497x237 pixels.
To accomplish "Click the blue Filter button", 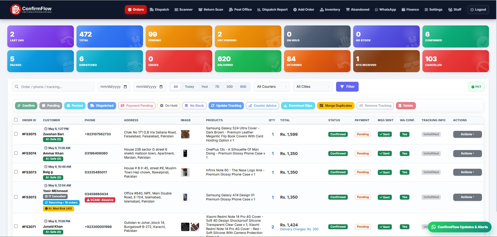I will pyautogui.click(x=347, y=87).
